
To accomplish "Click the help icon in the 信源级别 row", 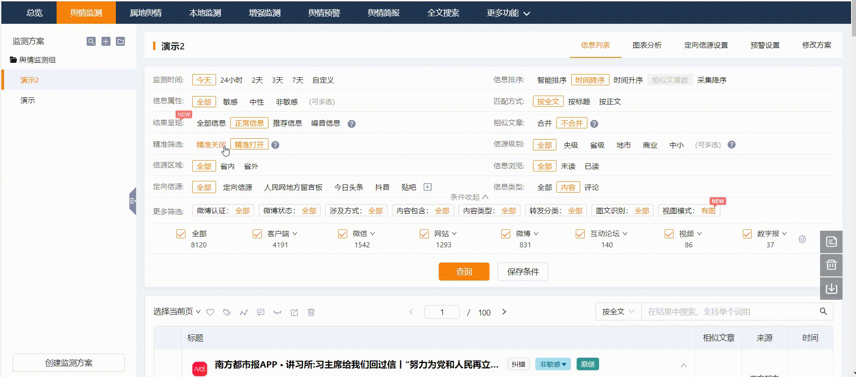I will [x=732, y=145].
